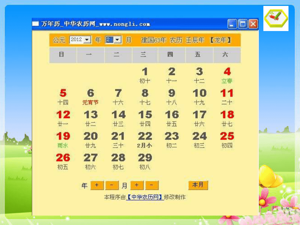The height and width of the screenshot is (225, 300).
Task: Select date 4 立春
Action: pyautogui.click(x=227, y=76)
